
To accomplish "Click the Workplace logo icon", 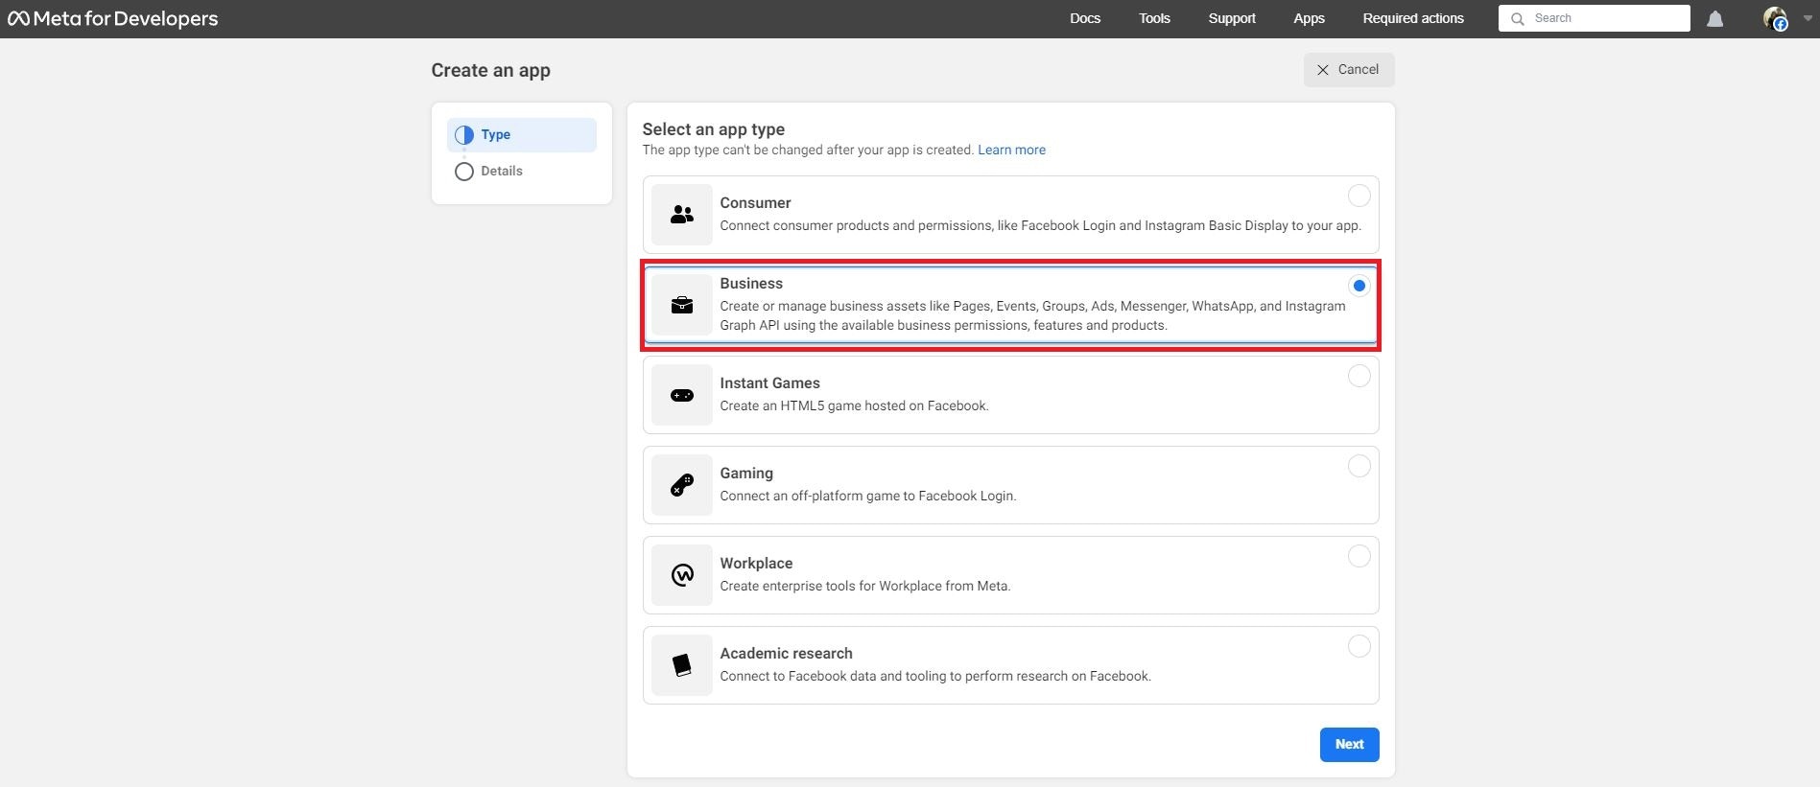I will tap(682, 575).
